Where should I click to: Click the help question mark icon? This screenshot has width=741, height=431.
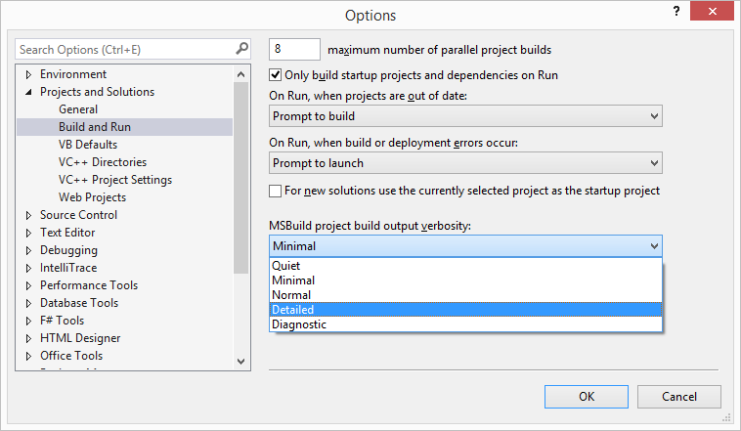pos(676,11)
